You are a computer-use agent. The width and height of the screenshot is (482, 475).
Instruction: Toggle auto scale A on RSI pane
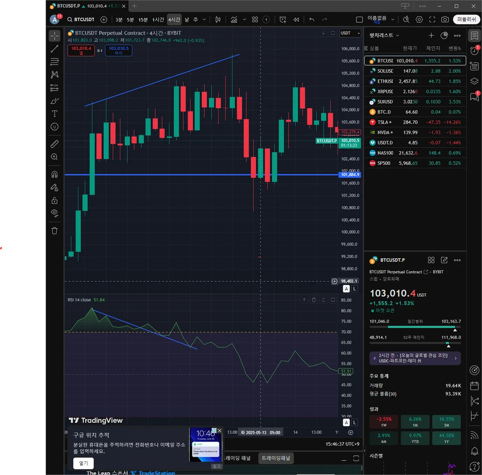(346, 422)
